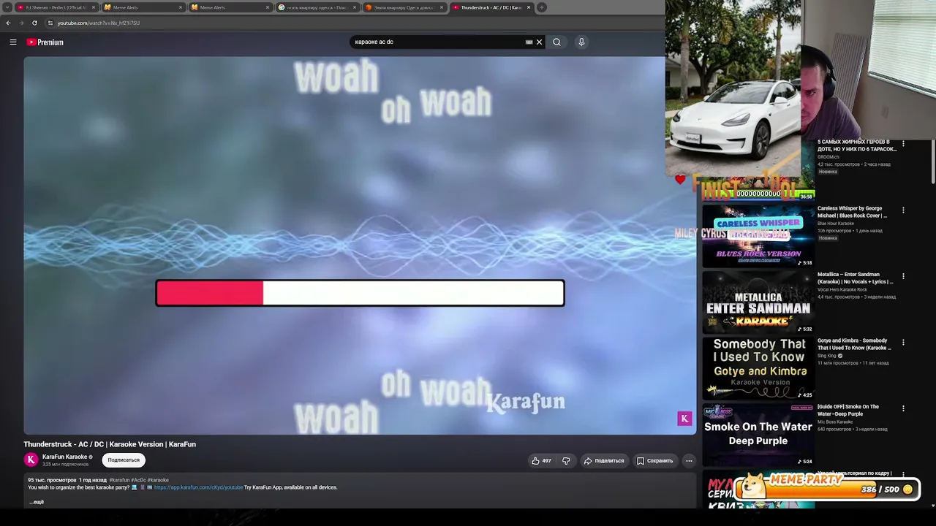Reload the YouTube page
936x526 pixels.
34,23
